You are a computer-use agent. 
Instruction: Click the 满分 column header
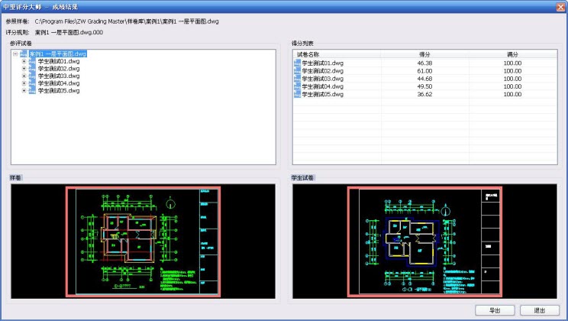[512, 55]
